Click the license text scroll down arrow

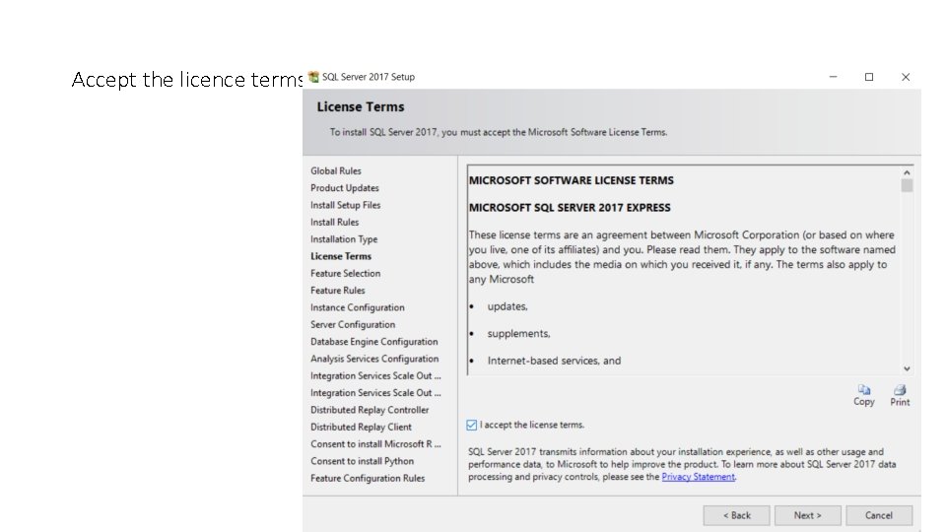[x=907, y=368]
